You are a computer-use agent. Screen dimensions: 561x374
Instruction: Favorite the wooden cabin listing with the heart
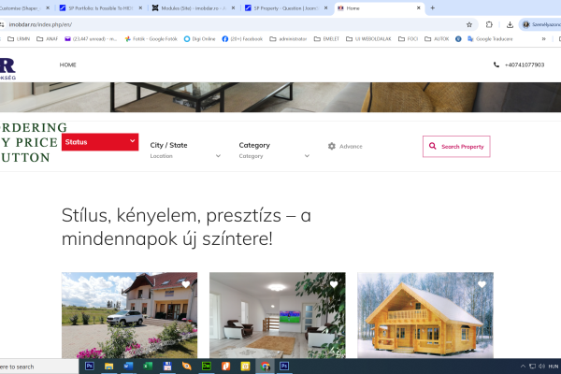coord(482,284)
